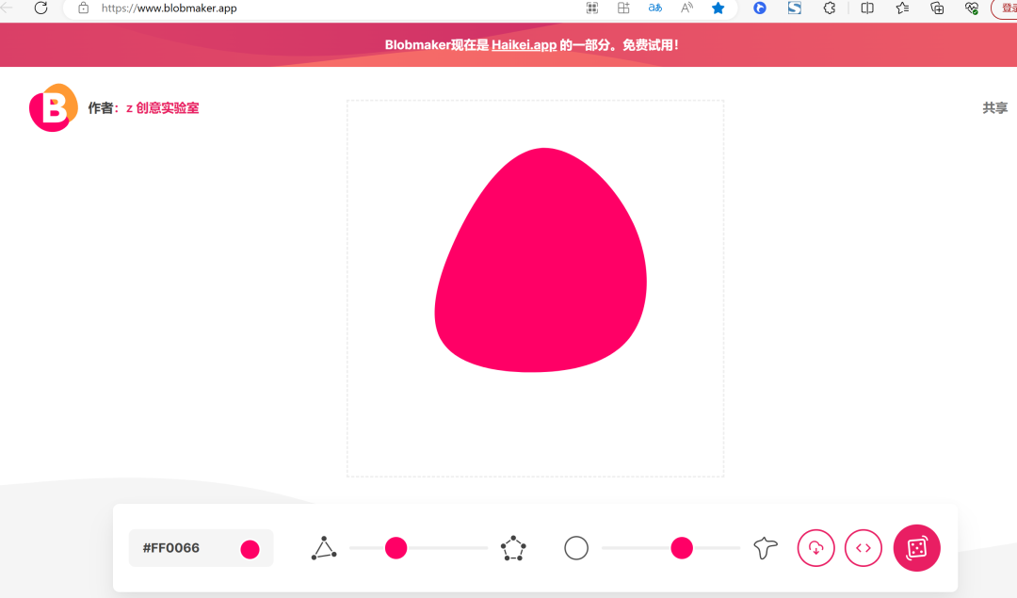The width and height of the screenshot is (1017, 598).
Task: Open the pink color swatch picker
Action: pos(250,549)
